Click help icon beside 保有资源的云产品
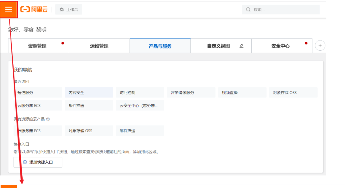Viewport: 345px width, 188px height. 48,119
